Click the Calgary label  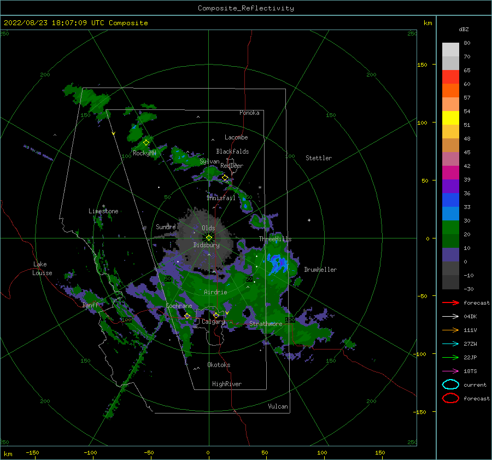click(213, 322)
